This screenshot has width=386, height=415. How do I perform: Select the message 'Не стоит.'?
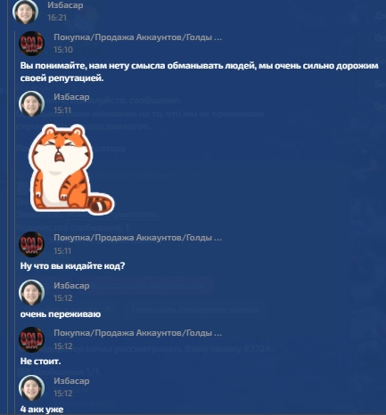(x=40, y=362)
